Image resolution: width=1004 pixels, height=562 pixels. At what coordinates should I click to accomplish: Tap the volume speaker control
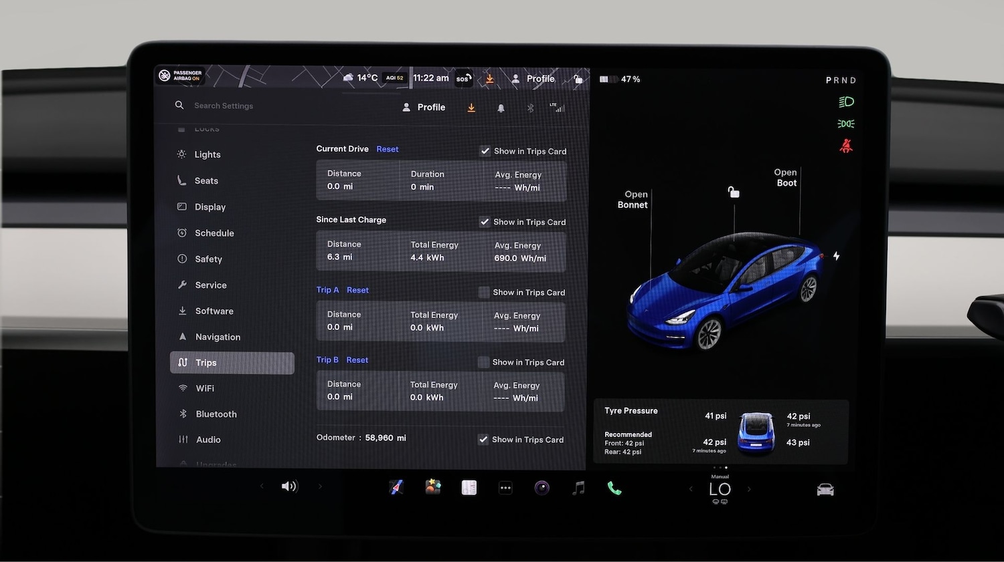click(x=289, y=486)
